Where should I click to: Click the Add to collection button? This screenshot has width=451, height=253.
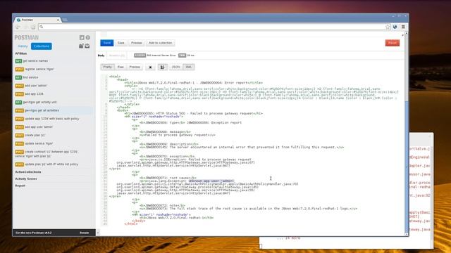[x=160, y=43]
